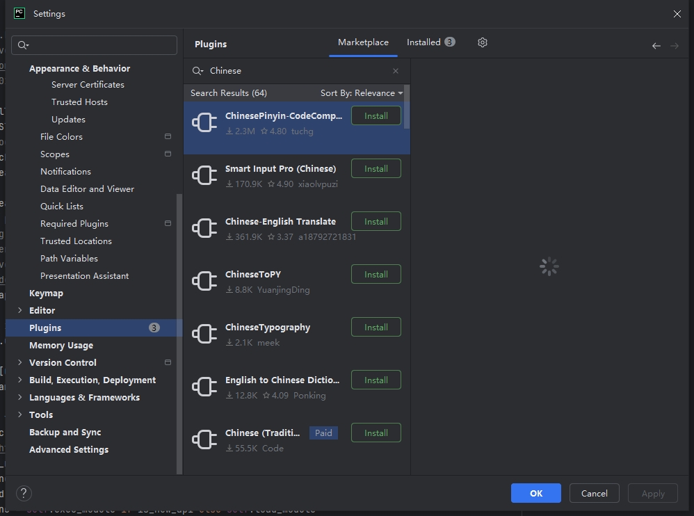
Task: Expand Build, Execution, Deployment section
Action: (19, 380)
